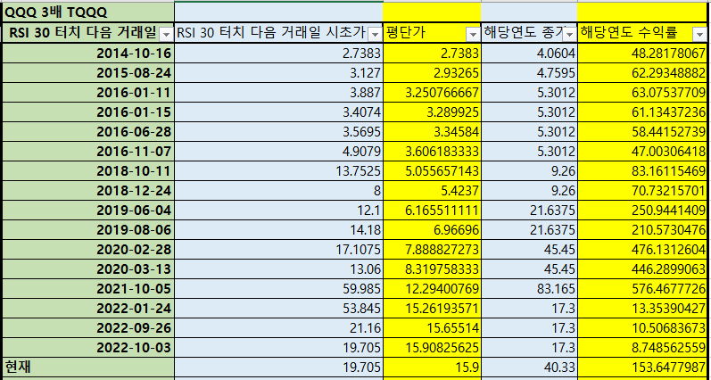
Task: Click average price cell 5.055657143
Action: 432,171
